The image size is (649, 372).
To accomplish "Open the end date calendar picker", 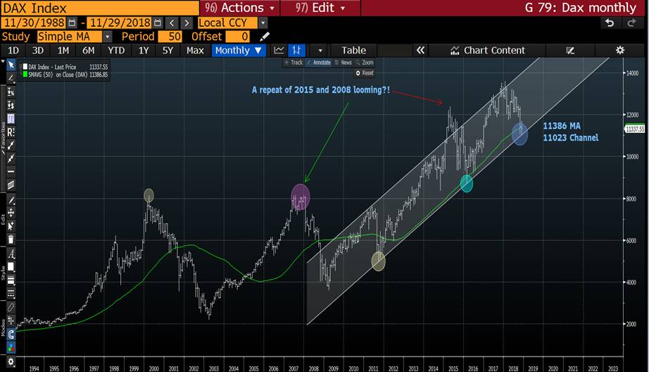I will 158,23.
